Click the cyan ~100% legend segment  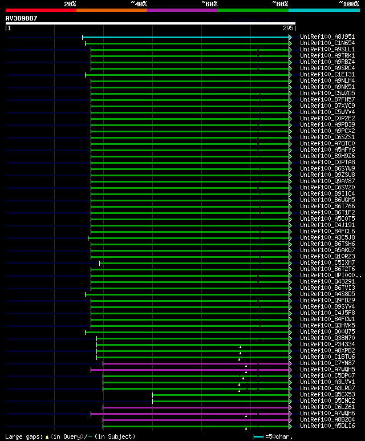click(325, 10)
